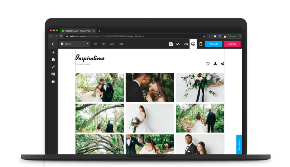The image size is (290, 167).
Task: Open the Gallery page dropdown
Action: click(x=75, y=44)
